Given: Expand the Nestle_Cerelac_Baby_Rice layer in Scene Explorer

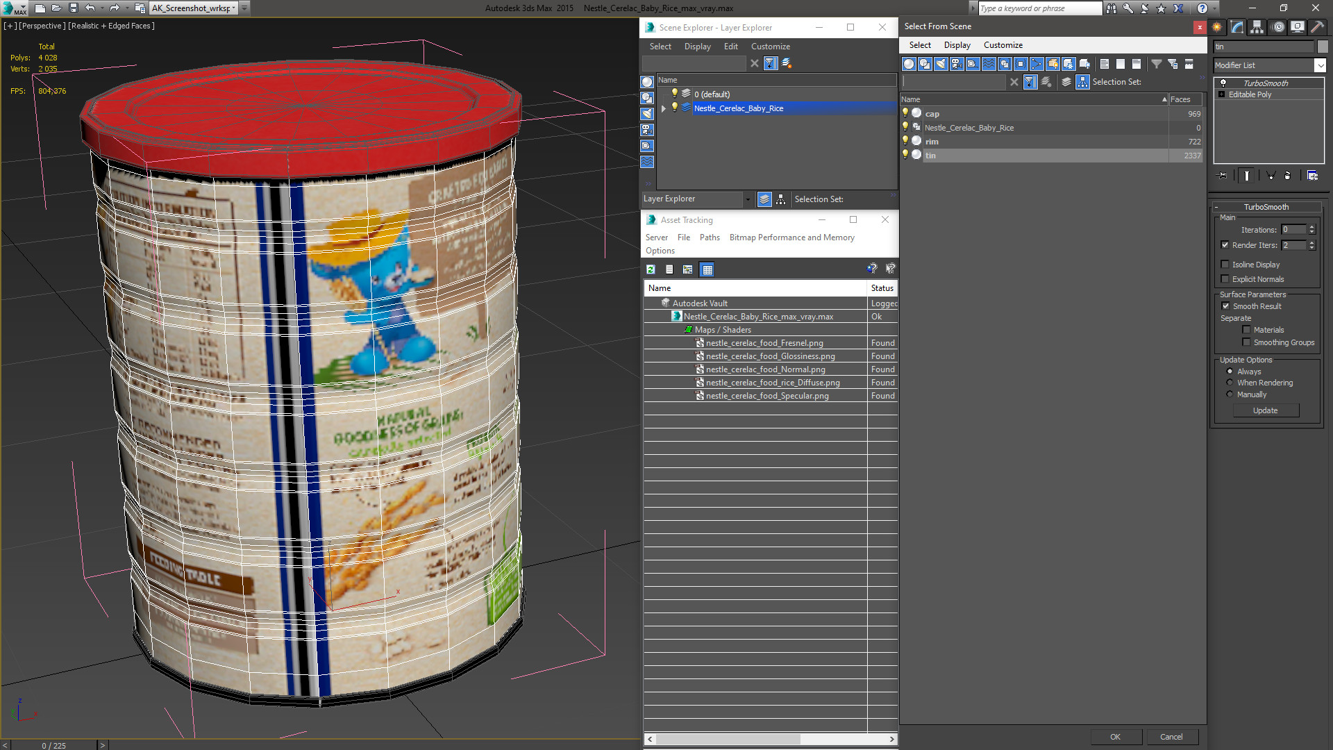Looking at the screenshot, I should (x=664, y=108).
